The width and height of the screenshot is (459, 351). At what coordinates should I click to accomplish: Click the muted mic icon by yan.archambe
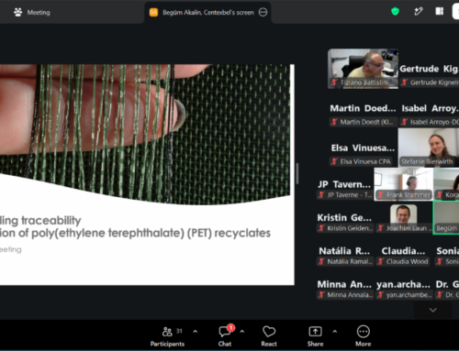380,294
